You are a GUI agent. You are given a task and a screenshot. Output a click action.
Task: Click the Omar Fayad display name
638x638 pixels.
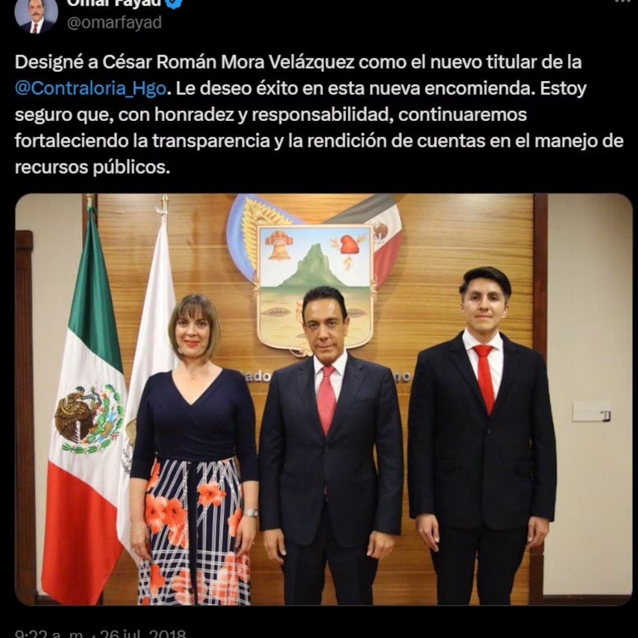[114, 3]
